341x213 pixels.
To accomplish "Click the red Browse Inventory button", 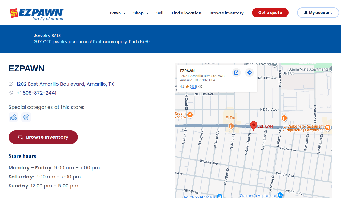I will click(43, 137).
